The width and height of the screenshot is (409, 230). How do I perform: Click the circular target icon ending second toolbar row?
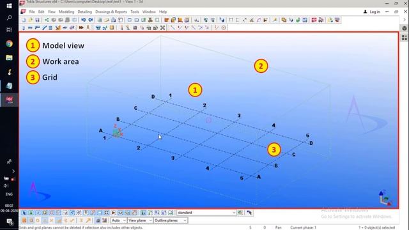pos(224,27)
